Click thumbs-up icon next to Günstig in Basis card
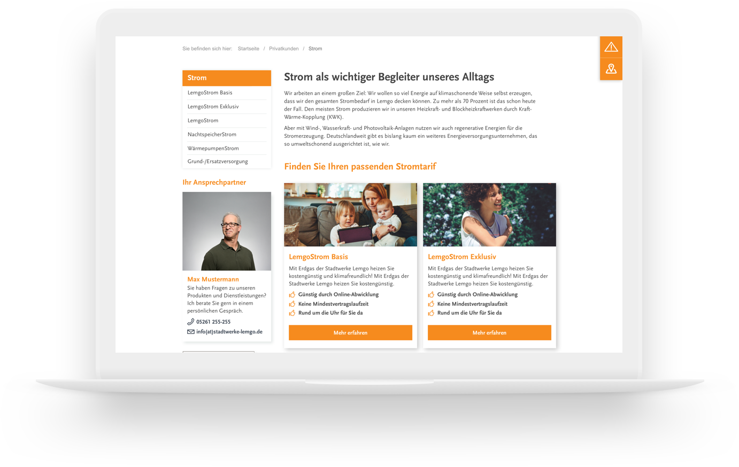Viewport: 739px width, 467px height. (292, 294)
